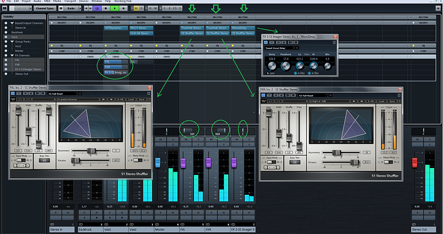The image size is (443, 234).
Task: Toggle MonoDelay plugin power icon
Action: point(266,42)
